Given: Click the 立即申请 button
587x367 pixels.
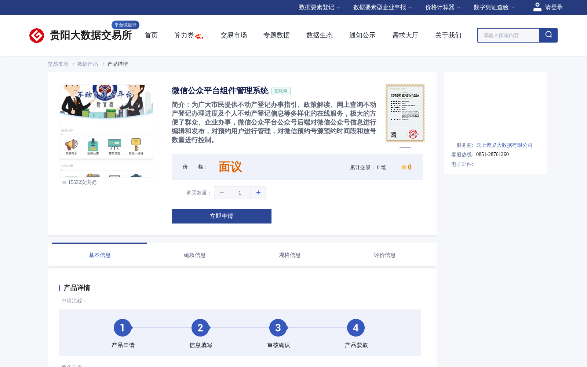Looking at the screenshot, I should tap(222, 216).
